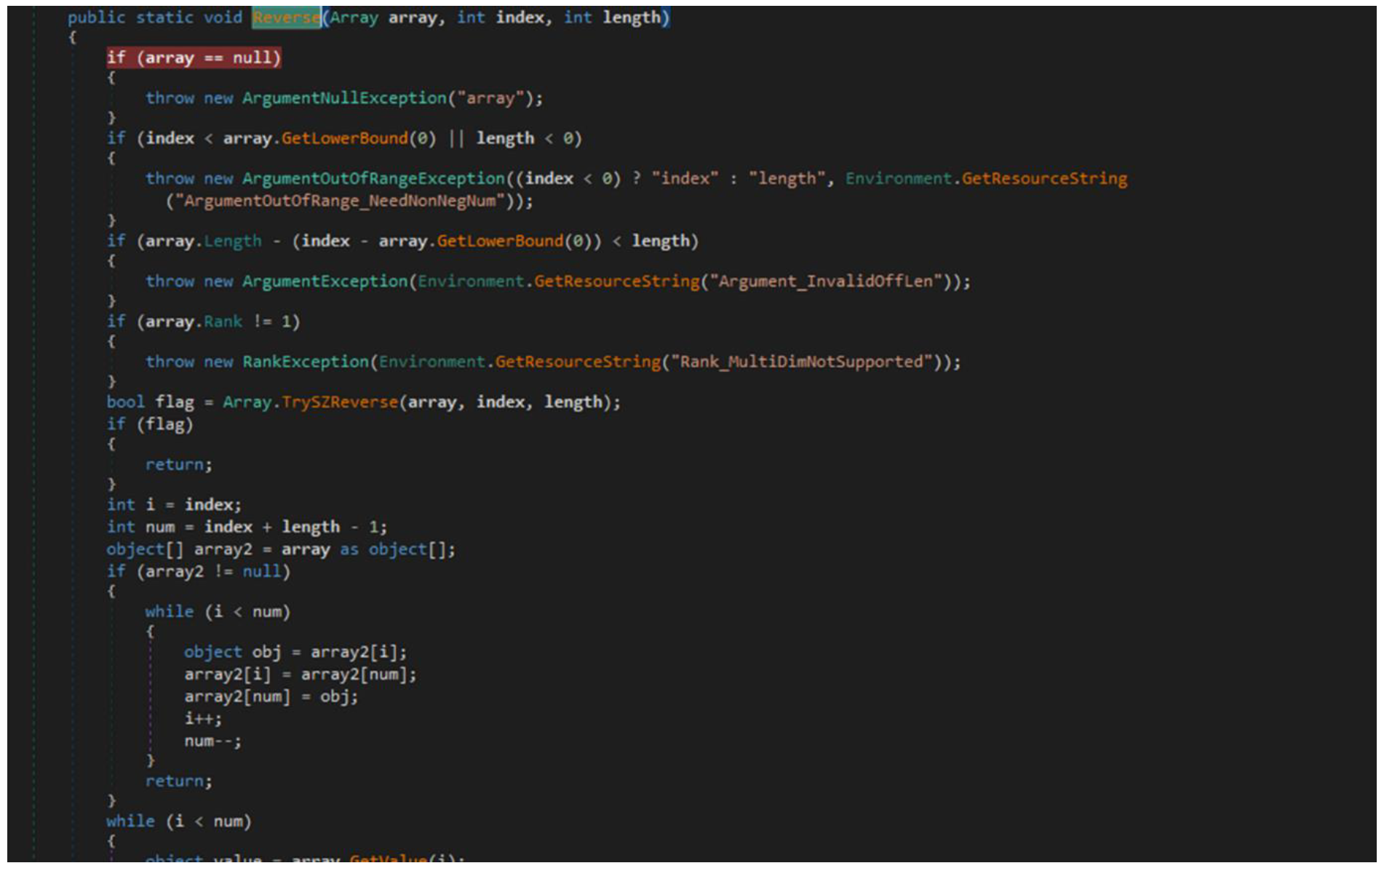Click the num variable in 'int num' declaration
The image size is (1384, 871).
(x=160, y=527)
